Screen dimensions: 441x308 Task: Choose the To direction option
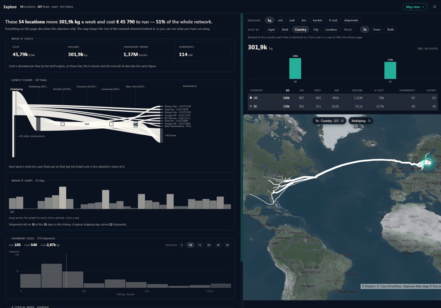[365, 30]
